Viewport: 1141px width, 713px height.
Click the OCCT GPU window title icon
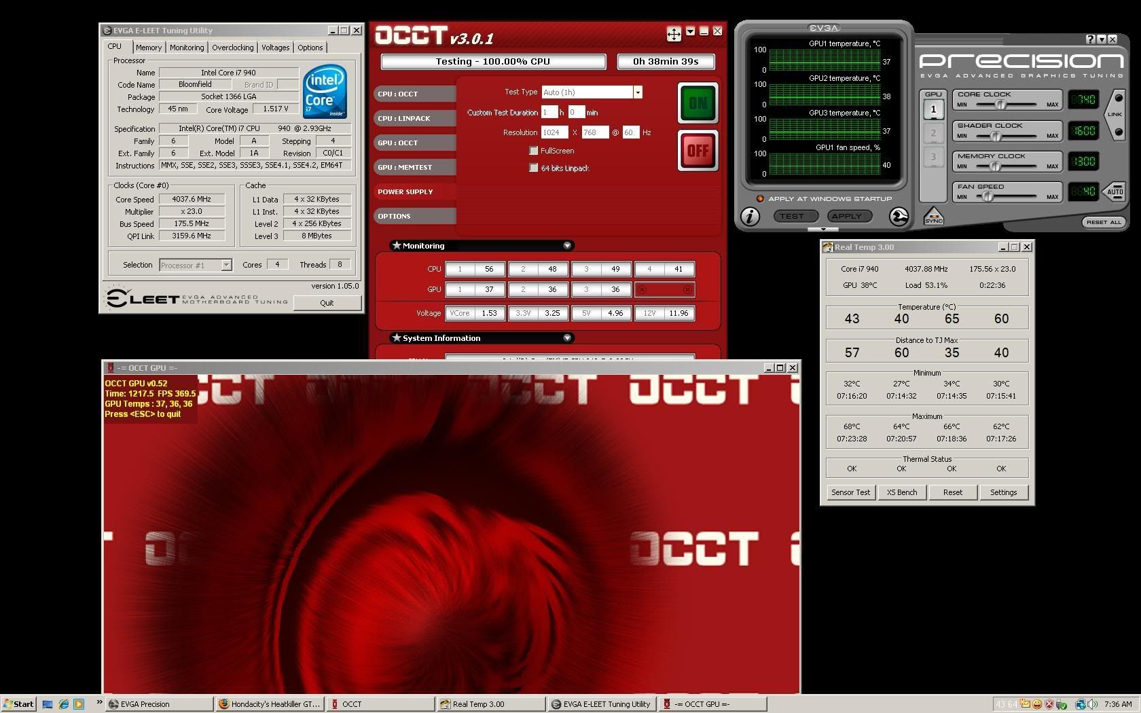(x=110, y=367)
